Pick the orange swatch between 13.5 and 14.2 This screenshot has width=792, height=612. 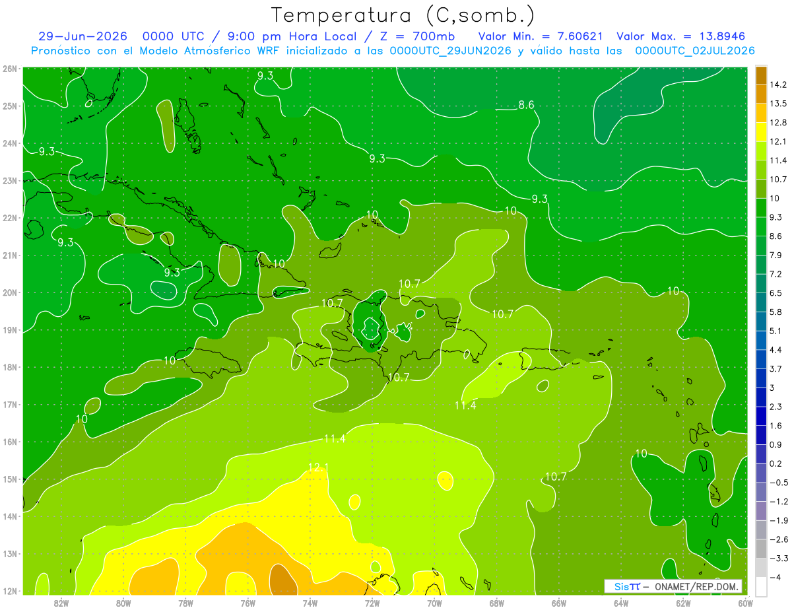(762, 94)
